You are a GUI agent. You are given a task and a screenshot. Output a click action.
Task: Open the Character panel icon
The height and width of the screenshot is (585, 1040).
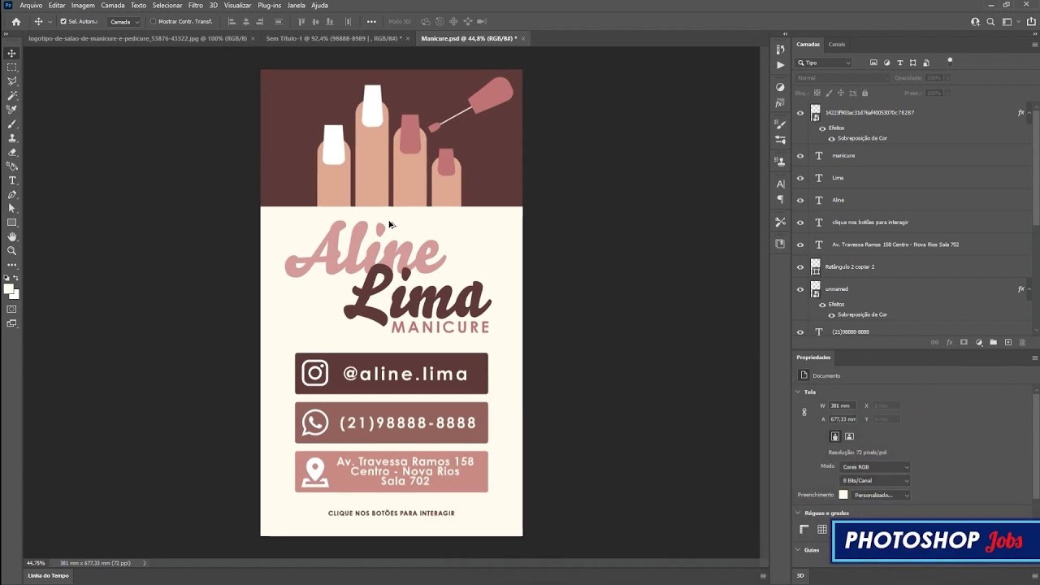[780, 184]
